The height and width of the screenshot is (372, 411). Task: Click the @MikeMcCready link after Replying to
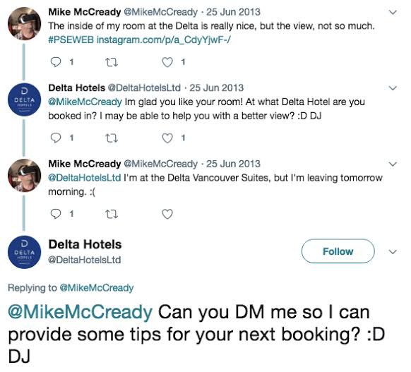click(97, 288)
